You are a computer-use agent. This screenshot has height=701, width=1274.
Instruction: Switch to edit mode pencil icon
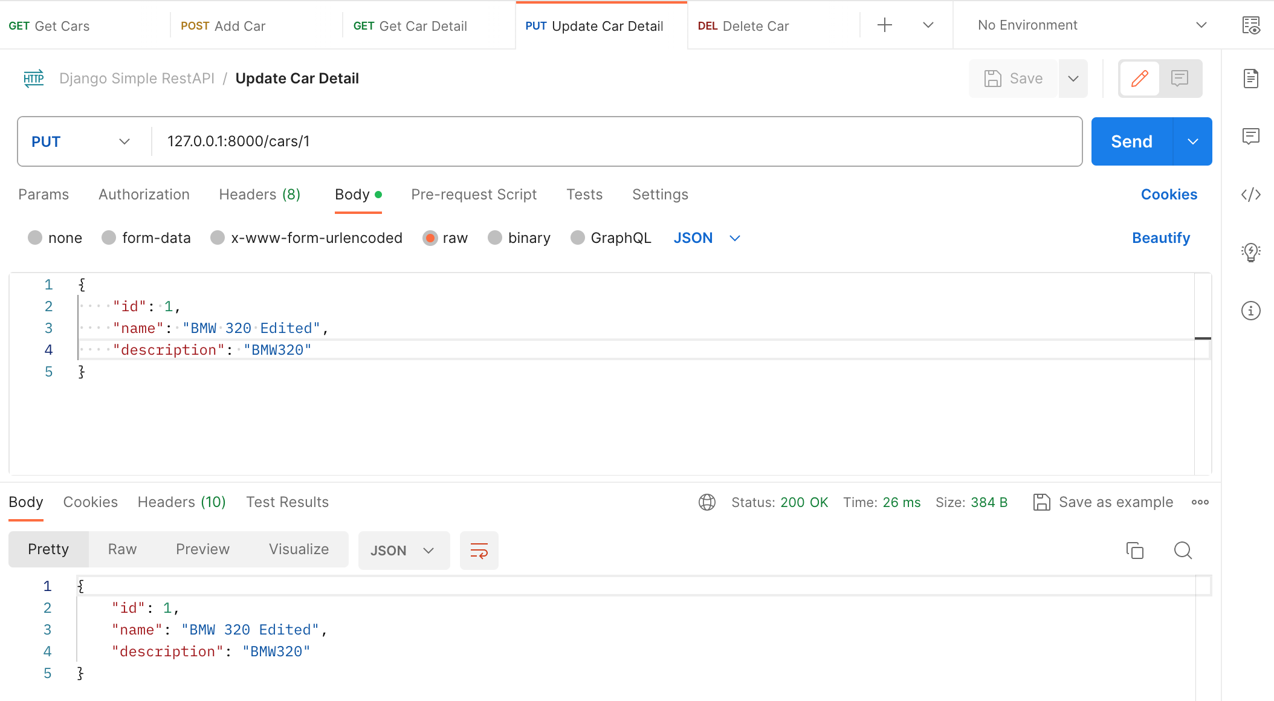[1139, 79]
